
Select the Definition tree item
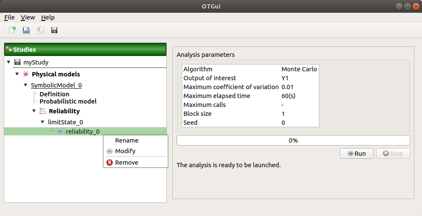pyautogui.click(x=54, y=94)
